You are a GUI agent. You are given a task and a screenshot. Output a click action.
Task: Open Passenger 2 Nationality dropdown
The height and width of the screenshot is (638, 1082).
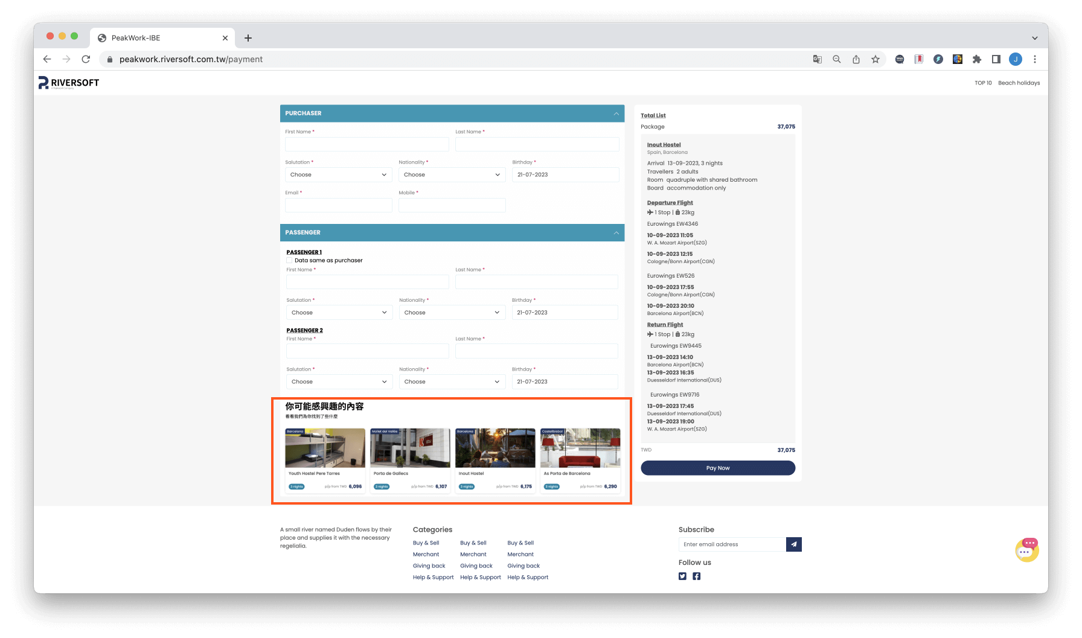click(452, 381)
